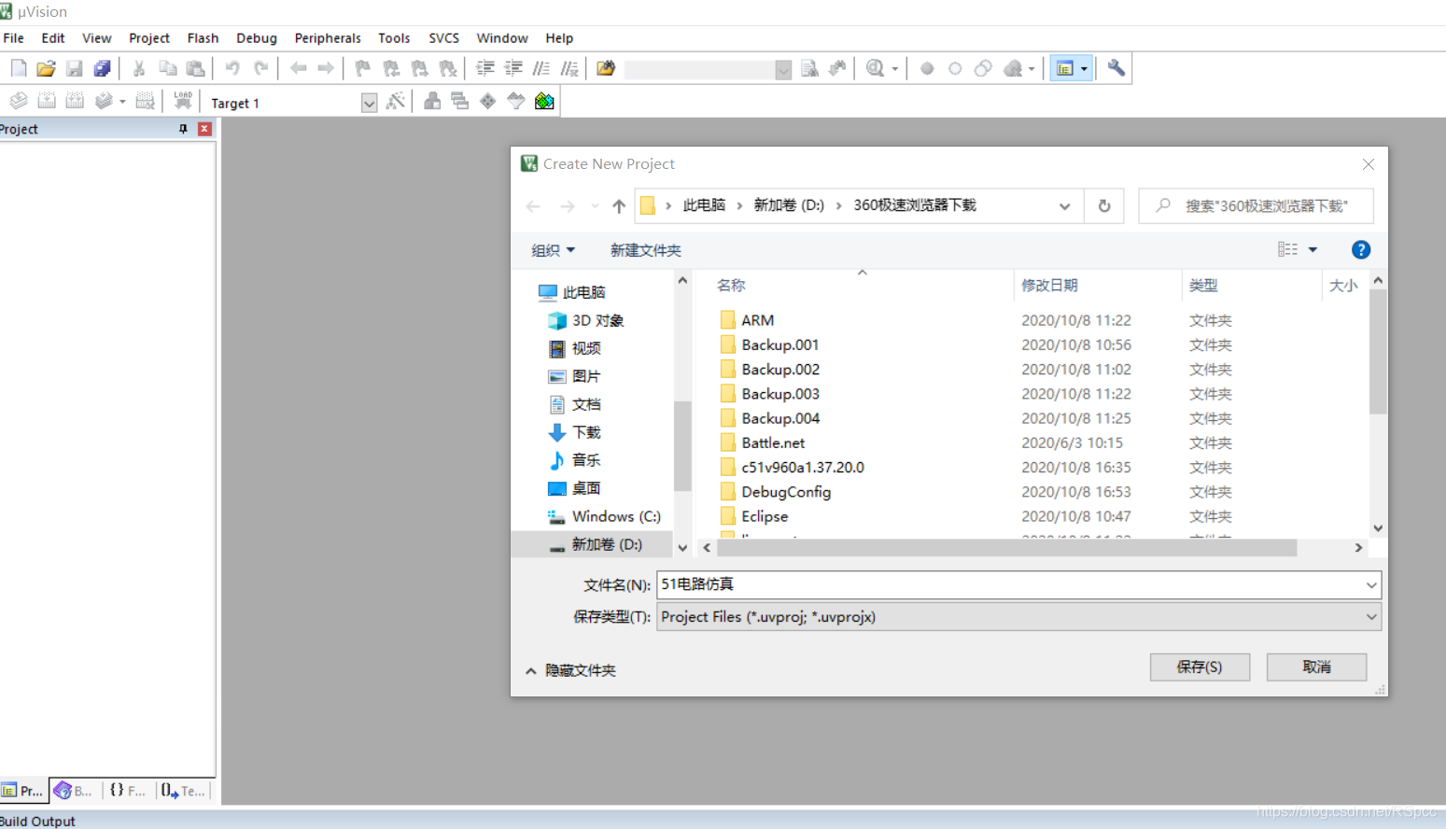This screenshot has height=829, width=1446.
Task: Click 新建文件夹 new folder button
Action: tap(645, 250)
